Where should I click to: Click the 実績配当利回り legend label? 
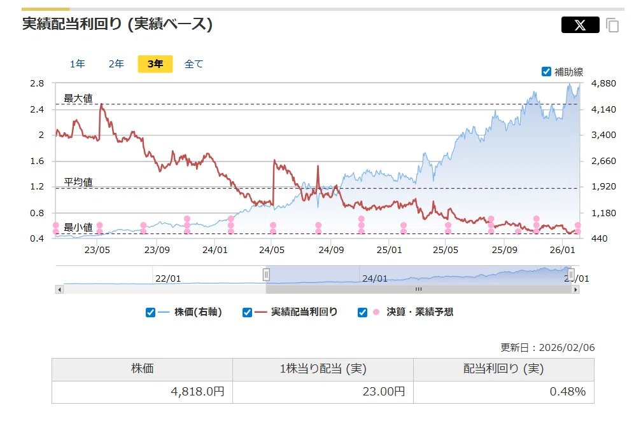point(304,312)
